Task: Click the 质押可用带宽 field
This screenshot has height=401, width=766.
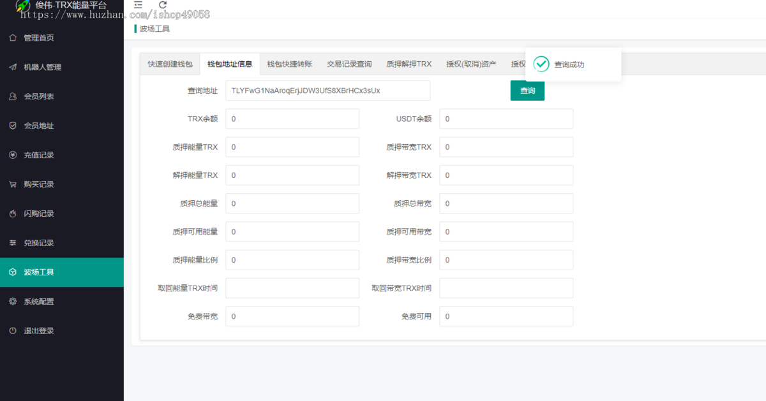Action: click(506, 231)
